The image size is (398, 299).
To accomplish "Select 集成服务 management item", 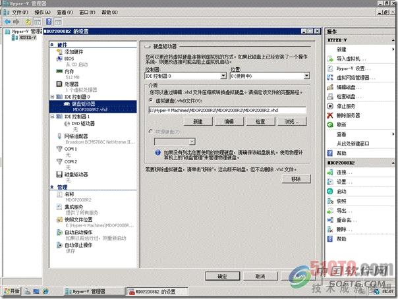I will [x=74, y=207].
